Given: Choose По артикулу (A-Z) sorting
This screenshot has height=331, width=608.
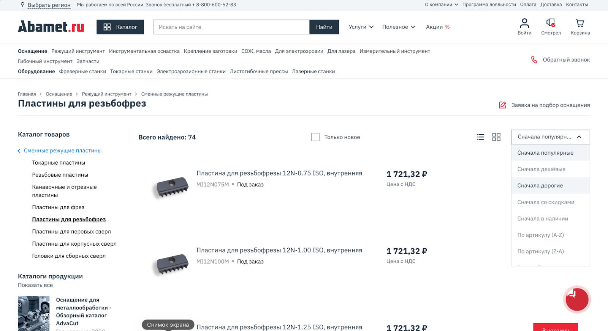Looking at the screenshot, I should (x=540, y=235).
